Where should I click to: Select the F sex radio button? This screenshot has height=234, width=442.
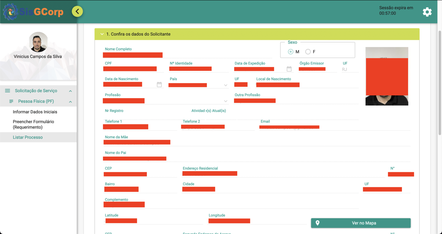point(308,52)
